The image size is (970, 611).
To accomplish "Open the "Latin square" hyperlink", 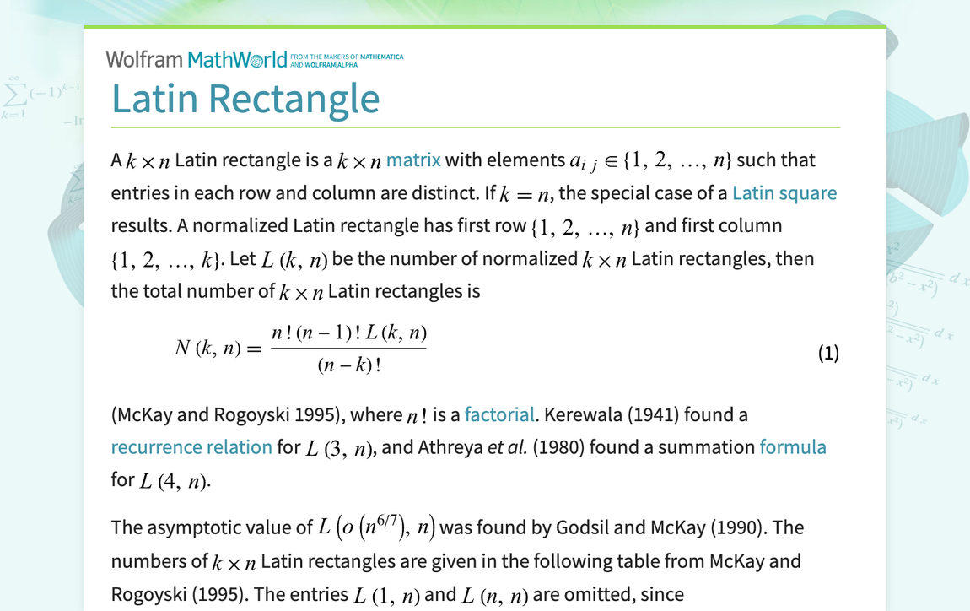I will click(785, 192).
